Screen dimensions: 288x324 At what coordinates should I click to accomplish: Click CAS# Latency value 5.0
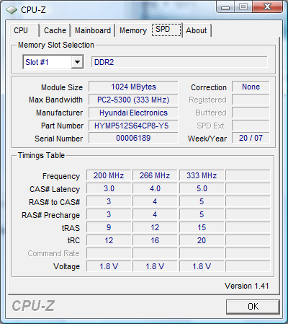point(202,188)
